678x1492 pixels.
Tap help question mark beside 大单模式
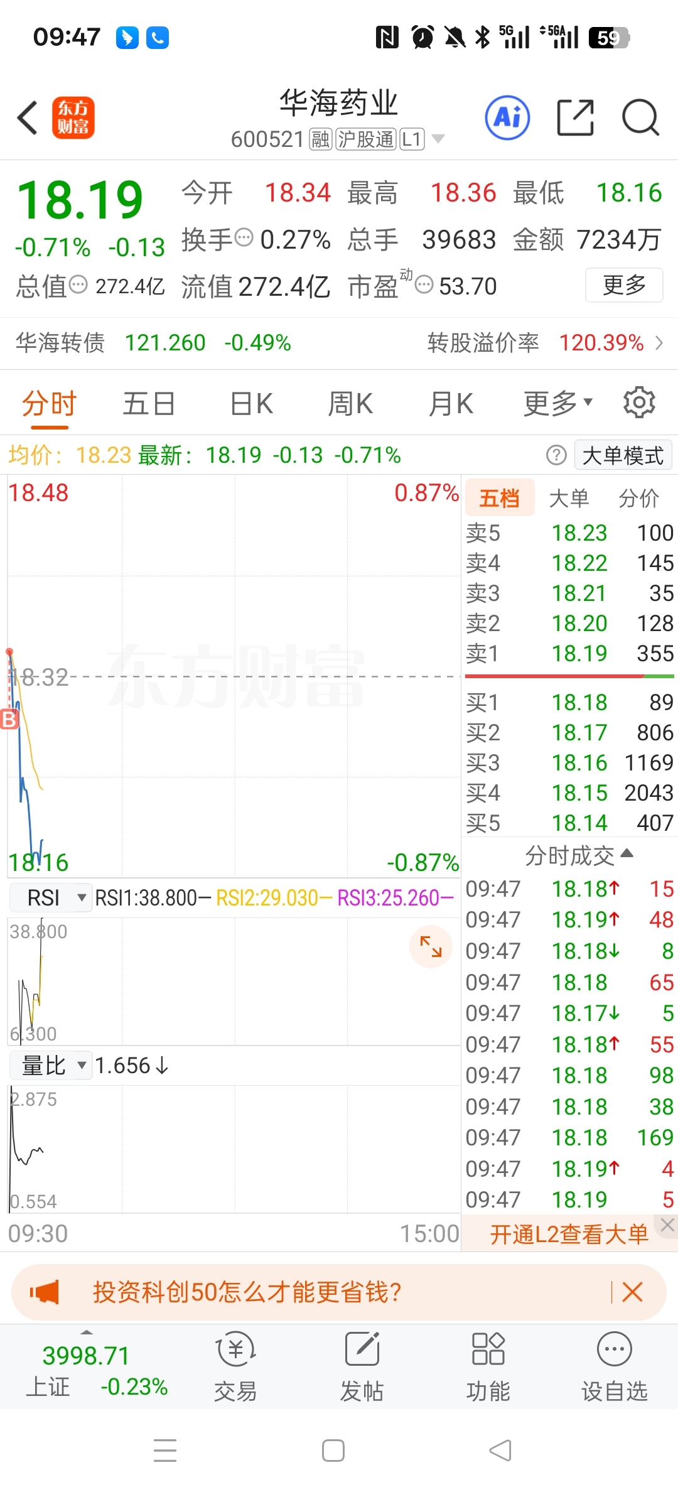pos(556,455)
